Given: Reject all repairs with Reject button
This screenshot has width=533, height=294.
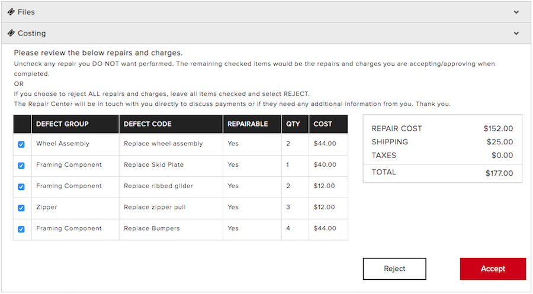Looking at the screenshot, I should (394, 269).
